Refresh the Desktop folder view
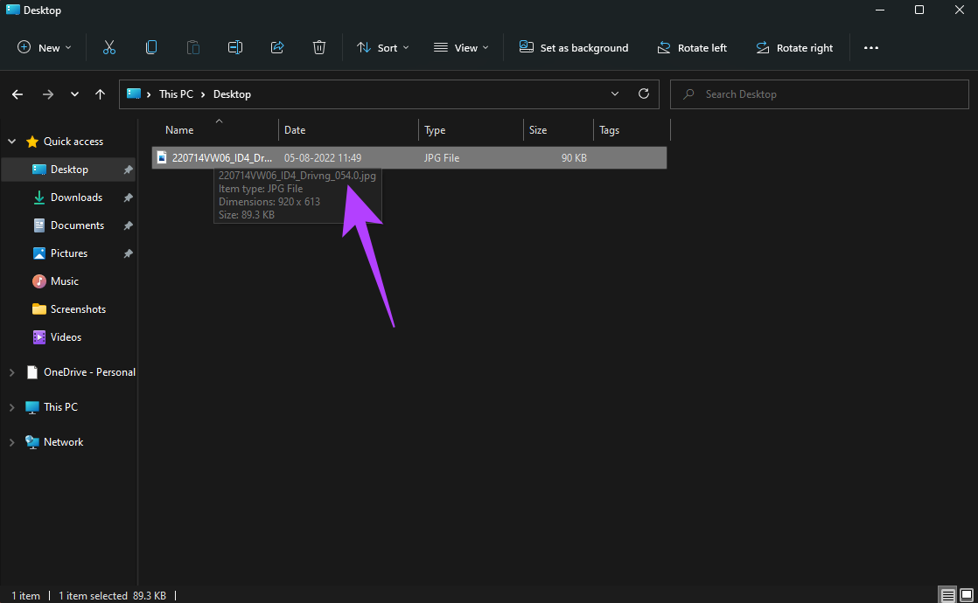978x603 pixels. coord(644,94)
